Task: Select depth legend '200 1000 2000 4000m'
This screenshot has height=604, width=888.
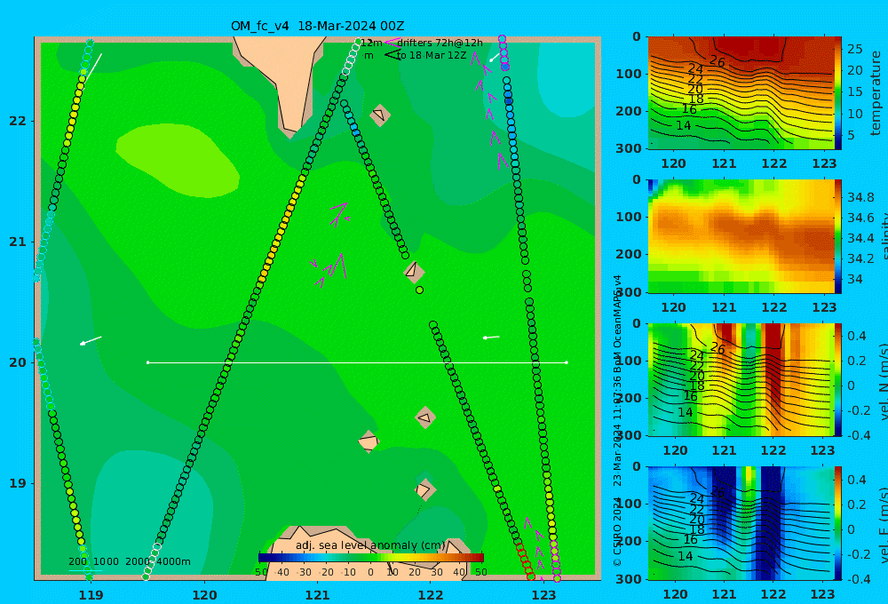Action: pyautogui.click(x=129, y=561)
